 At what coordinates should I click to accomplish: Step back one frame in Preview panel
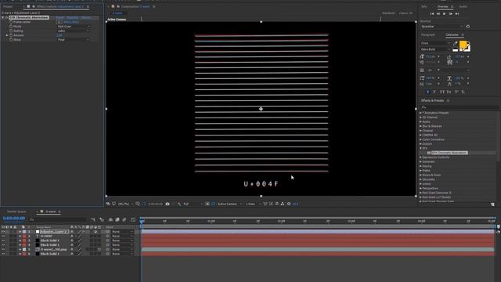pos(438,14)
